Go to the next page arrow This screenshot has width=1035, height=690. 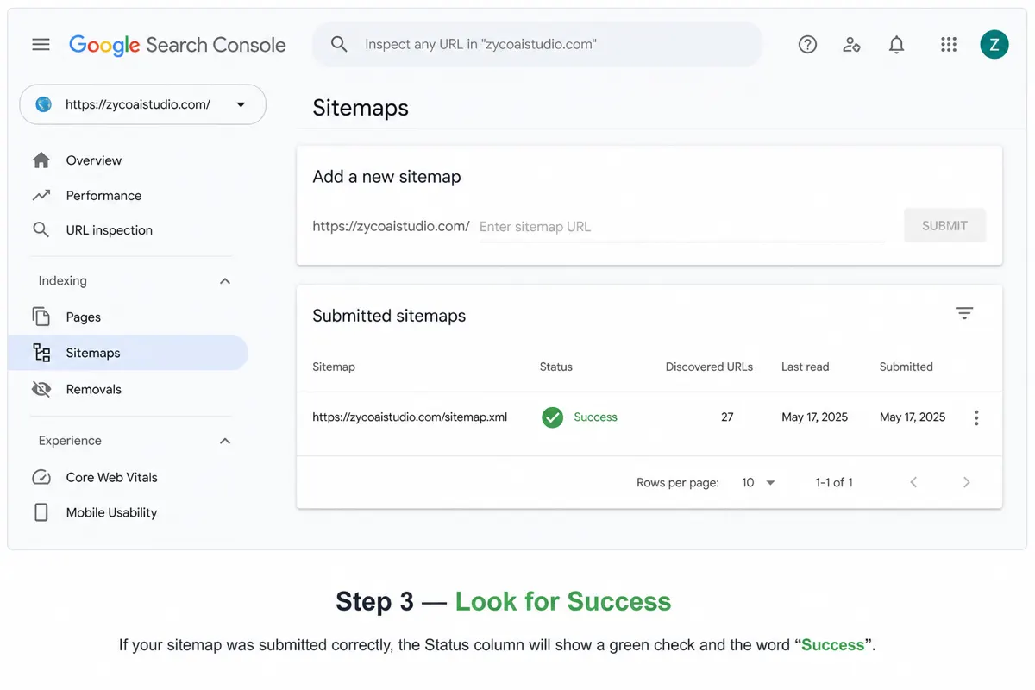coord(967,482)
